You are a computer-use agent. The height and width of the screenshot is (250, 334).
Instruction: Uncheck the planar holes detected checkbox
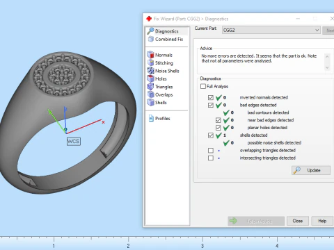[x=218, y=128]
